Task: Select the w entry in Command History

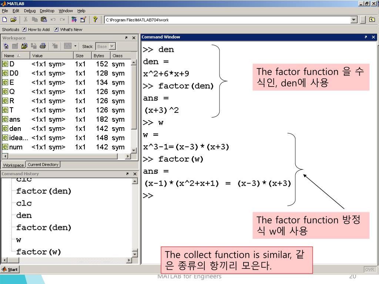Action: pos(19,240)
